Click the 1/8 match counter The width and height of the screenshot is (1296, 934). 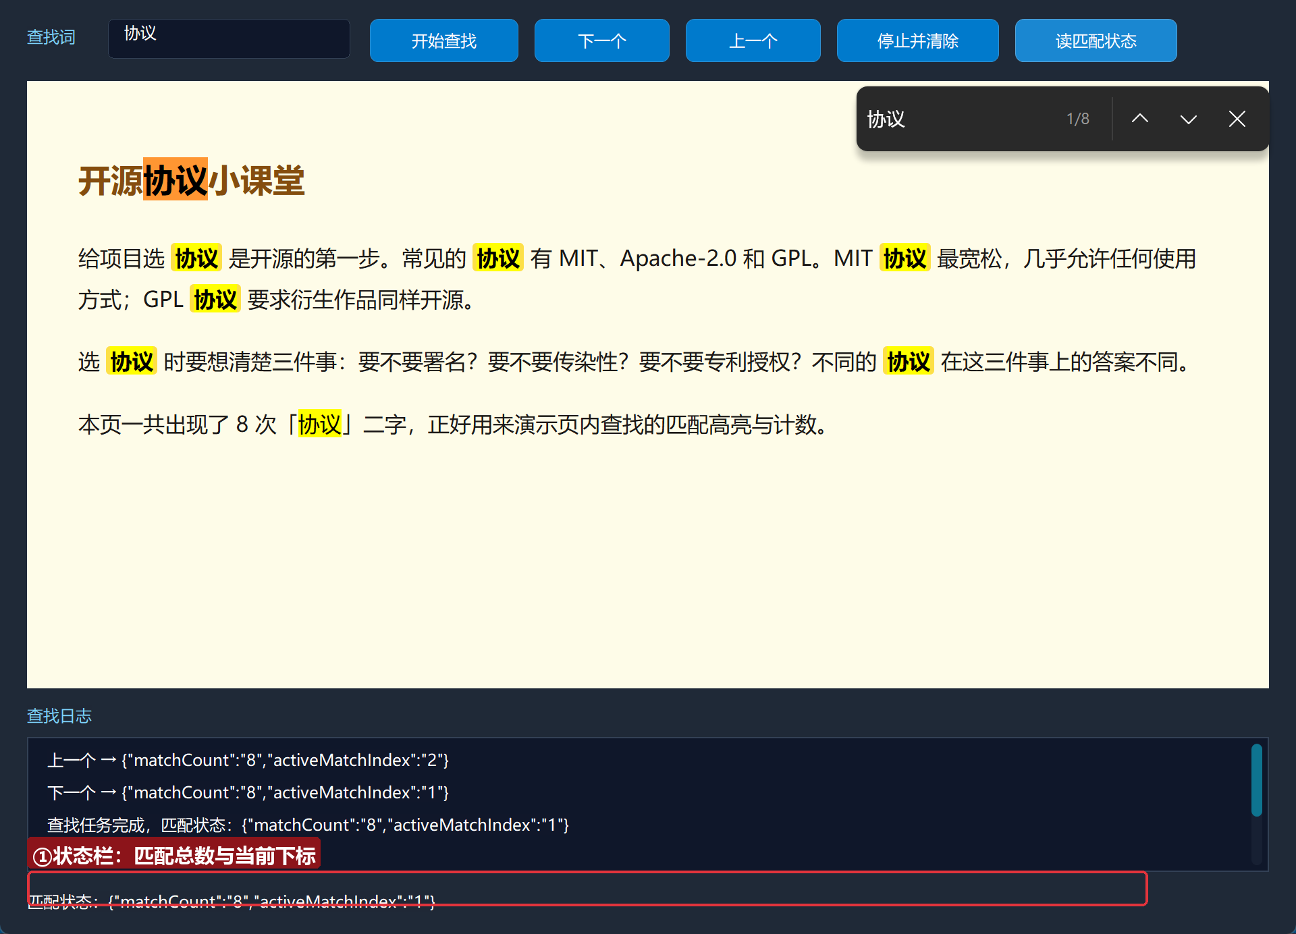click(1078, 119)
